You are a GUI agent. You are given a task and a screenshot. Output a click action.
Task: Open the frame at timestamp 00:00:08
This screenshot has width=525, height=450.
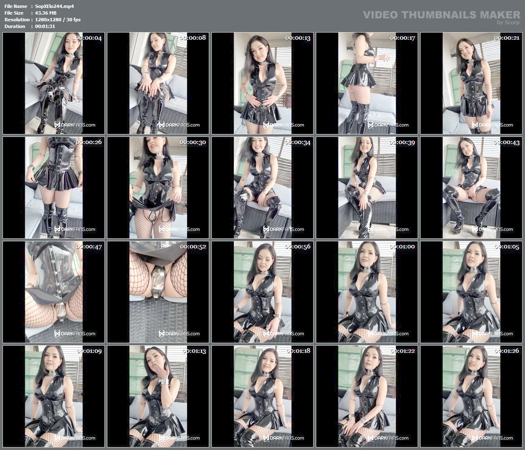(x=158, y=83)
